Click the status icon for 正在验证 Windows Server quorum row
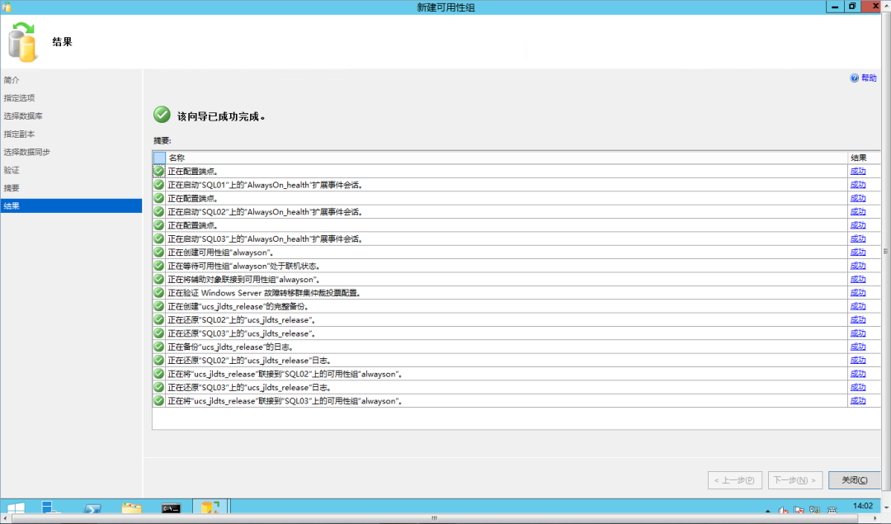The width and height of the screenshot is (891, 524). 159,293
